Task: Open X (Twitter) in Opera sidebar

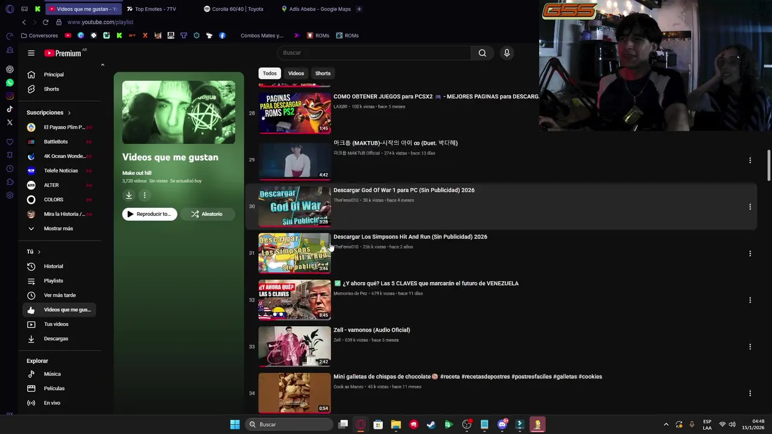Action: pyautogui.click(x=10, y=122)
